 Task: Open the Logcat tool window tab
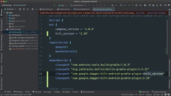pyautogui.click(x=48, y=92)
